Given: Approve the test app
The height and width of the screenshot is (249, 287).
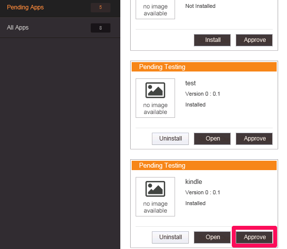Looking at the screenshot, I should tap(254, 139).
